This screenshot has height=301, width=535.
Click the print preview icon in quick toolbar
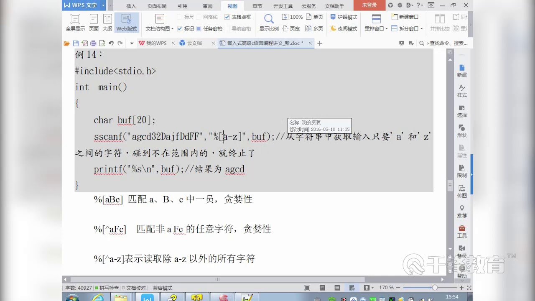tap(102, 43)
